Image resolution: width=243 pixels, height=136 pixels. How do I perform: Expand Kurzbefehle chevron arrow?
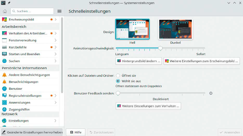pos(55,47)
